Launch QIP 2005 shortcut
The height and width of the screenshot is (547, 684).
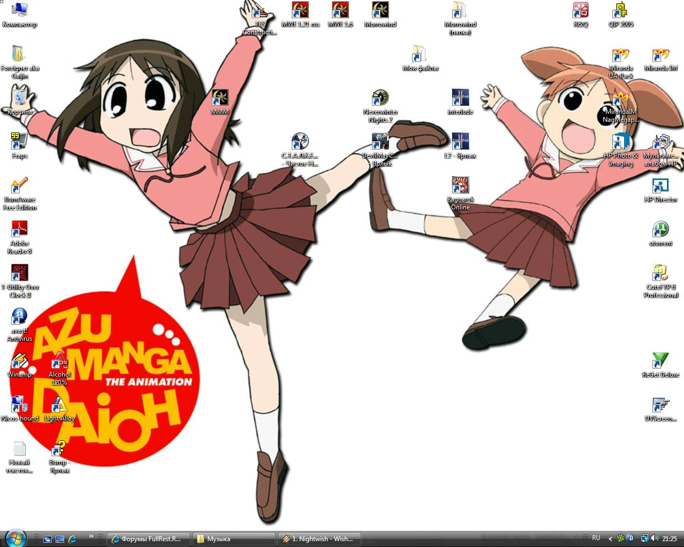pos(620,14)
